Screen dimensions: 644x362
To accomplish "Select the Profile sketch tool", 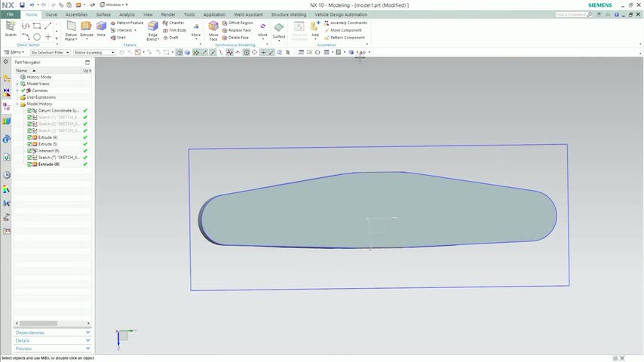I will coord(26,26).
